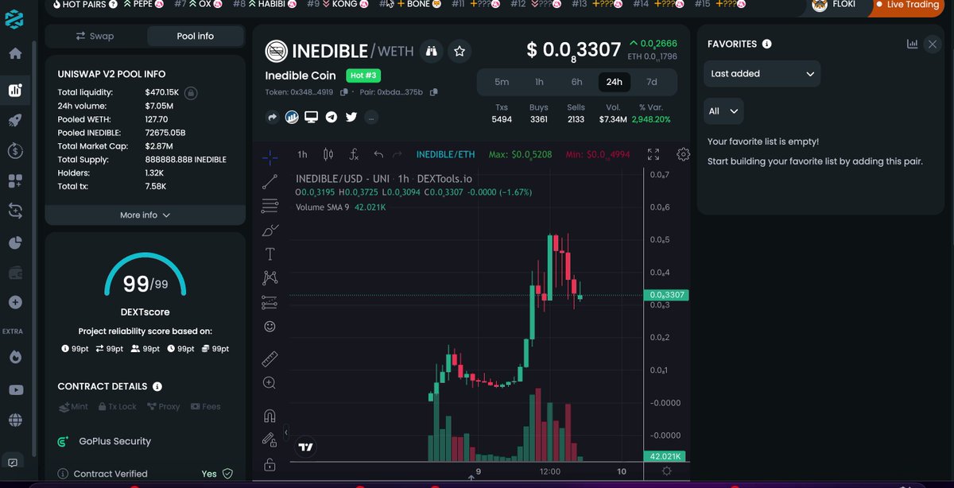Open the Twitter link icon
954x488 pixels.
(351, 118)
